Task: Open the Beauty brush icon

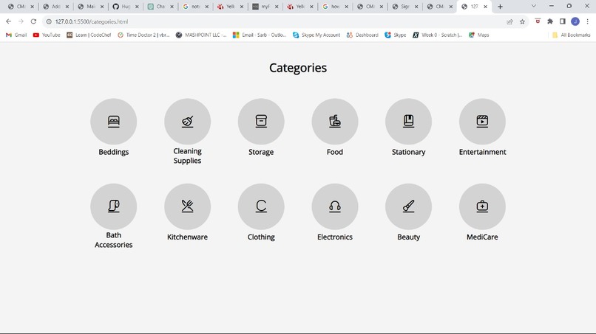Action: tap(409, 206)
